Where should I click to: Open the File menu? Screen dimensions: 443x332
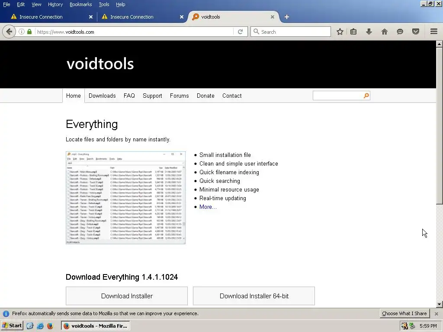(x=6, y=4)
